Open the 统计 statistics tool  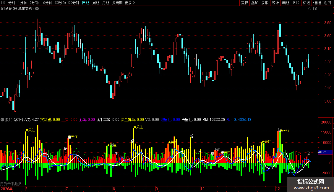[x=275, y=3]
